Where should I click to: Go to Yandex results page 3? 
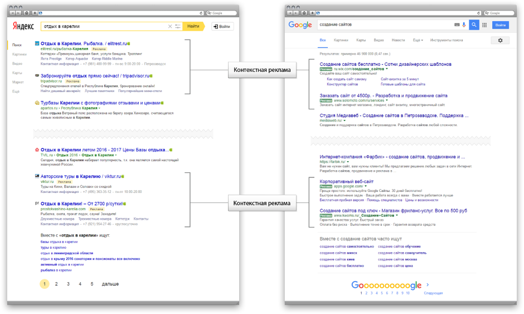[x=68, y=284]
